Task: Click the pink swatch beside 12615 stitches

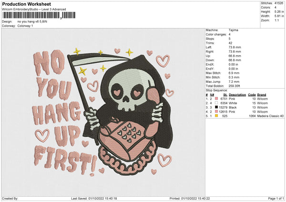Action: click(x=216, y=111)
